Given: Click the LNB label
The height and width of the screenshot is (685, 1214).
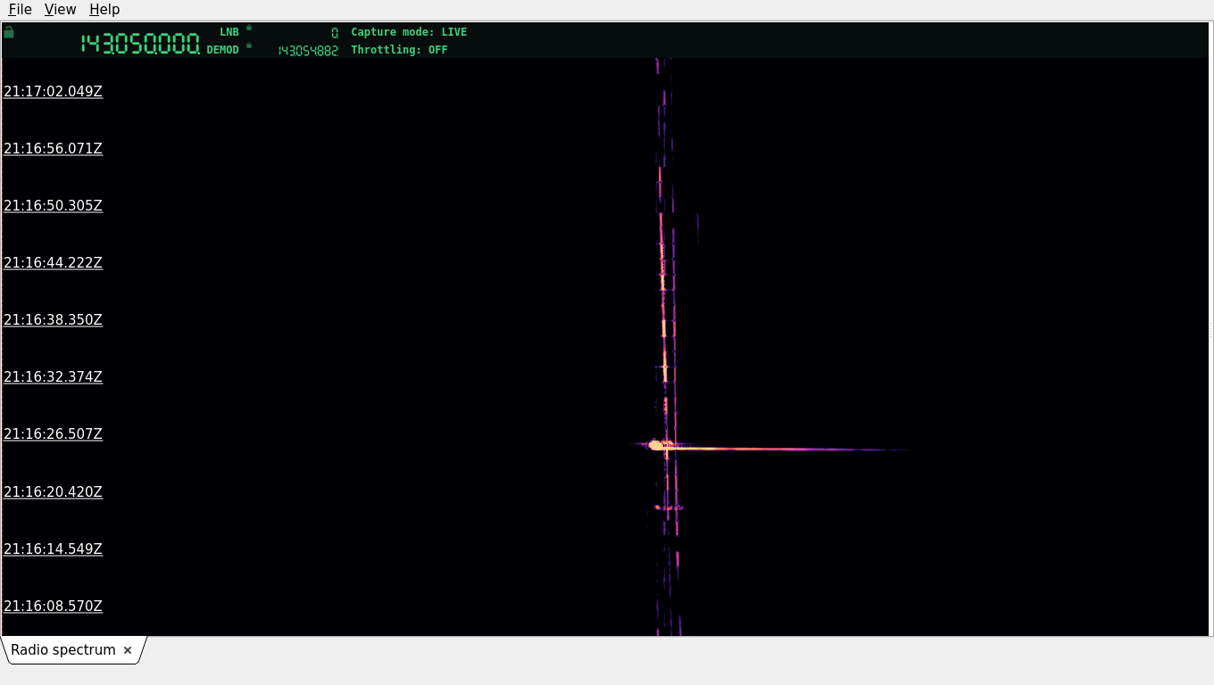Looking at the screenshot, I should point(229,32).
